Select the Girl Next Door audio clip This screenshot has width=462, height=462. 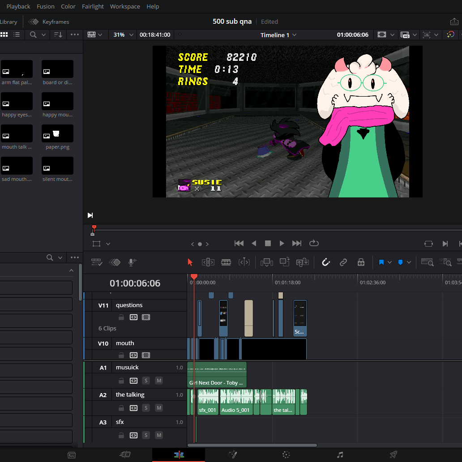click(x=217, y=375)
